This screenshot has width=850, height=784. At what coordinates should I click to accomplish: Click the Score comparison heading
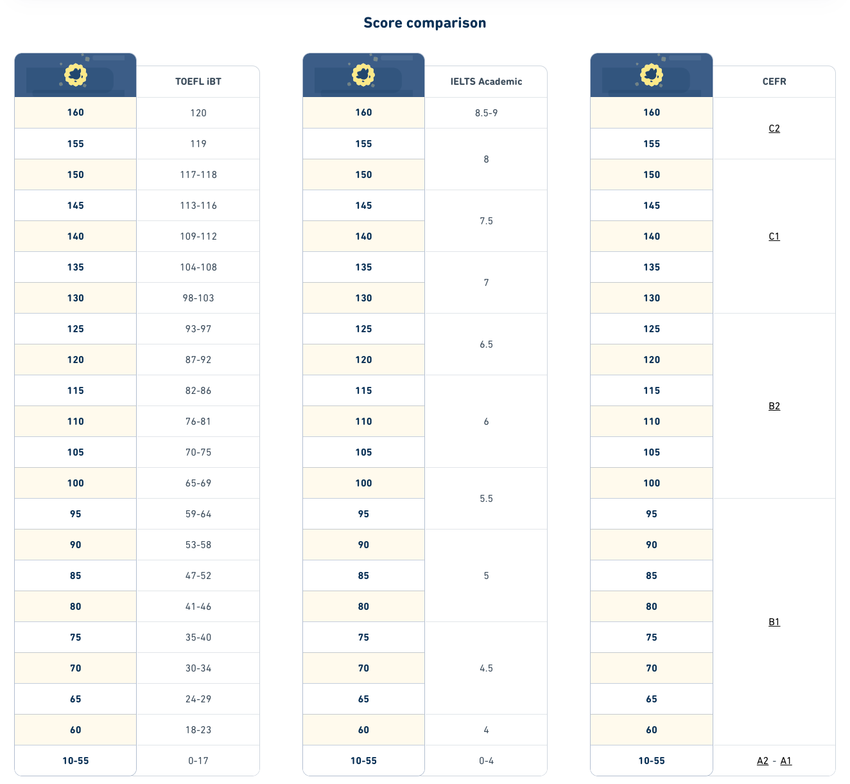pyautogui.click(x=425, y=23)
